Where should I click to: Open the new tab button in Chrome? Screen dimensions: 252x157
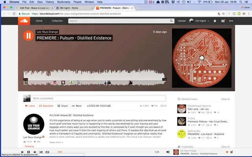point(138,8)
